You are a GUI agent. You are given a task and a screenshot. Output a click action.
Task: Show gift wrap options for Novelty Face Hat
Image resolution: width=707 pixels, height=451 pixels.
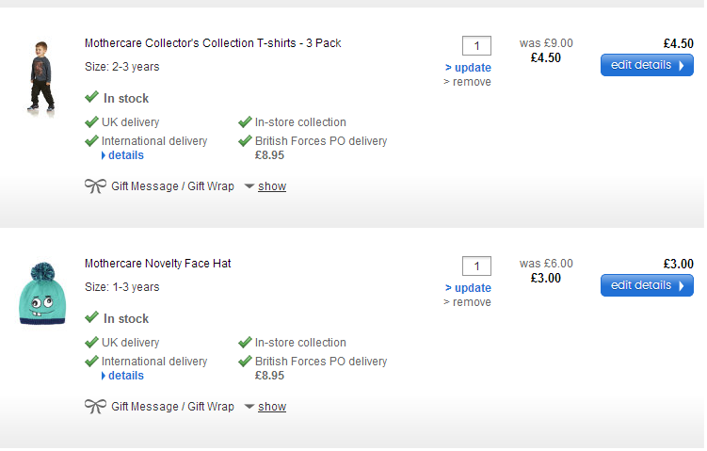point(271,407)
